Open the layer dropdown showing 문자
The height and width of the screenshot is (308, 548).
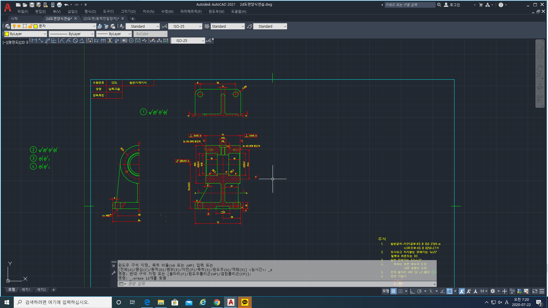point(53,26)
